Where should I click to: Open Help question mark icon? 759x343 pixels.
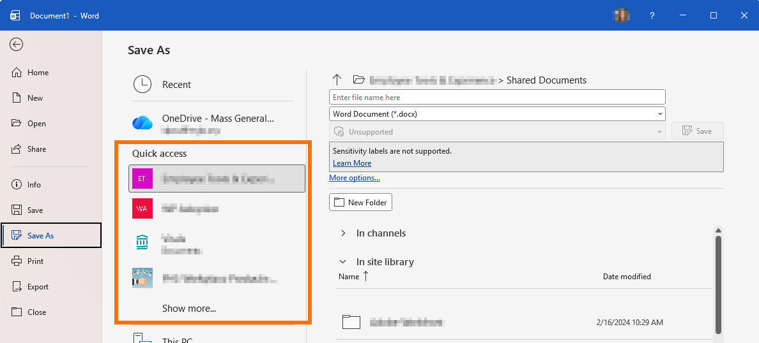[652, 15]
